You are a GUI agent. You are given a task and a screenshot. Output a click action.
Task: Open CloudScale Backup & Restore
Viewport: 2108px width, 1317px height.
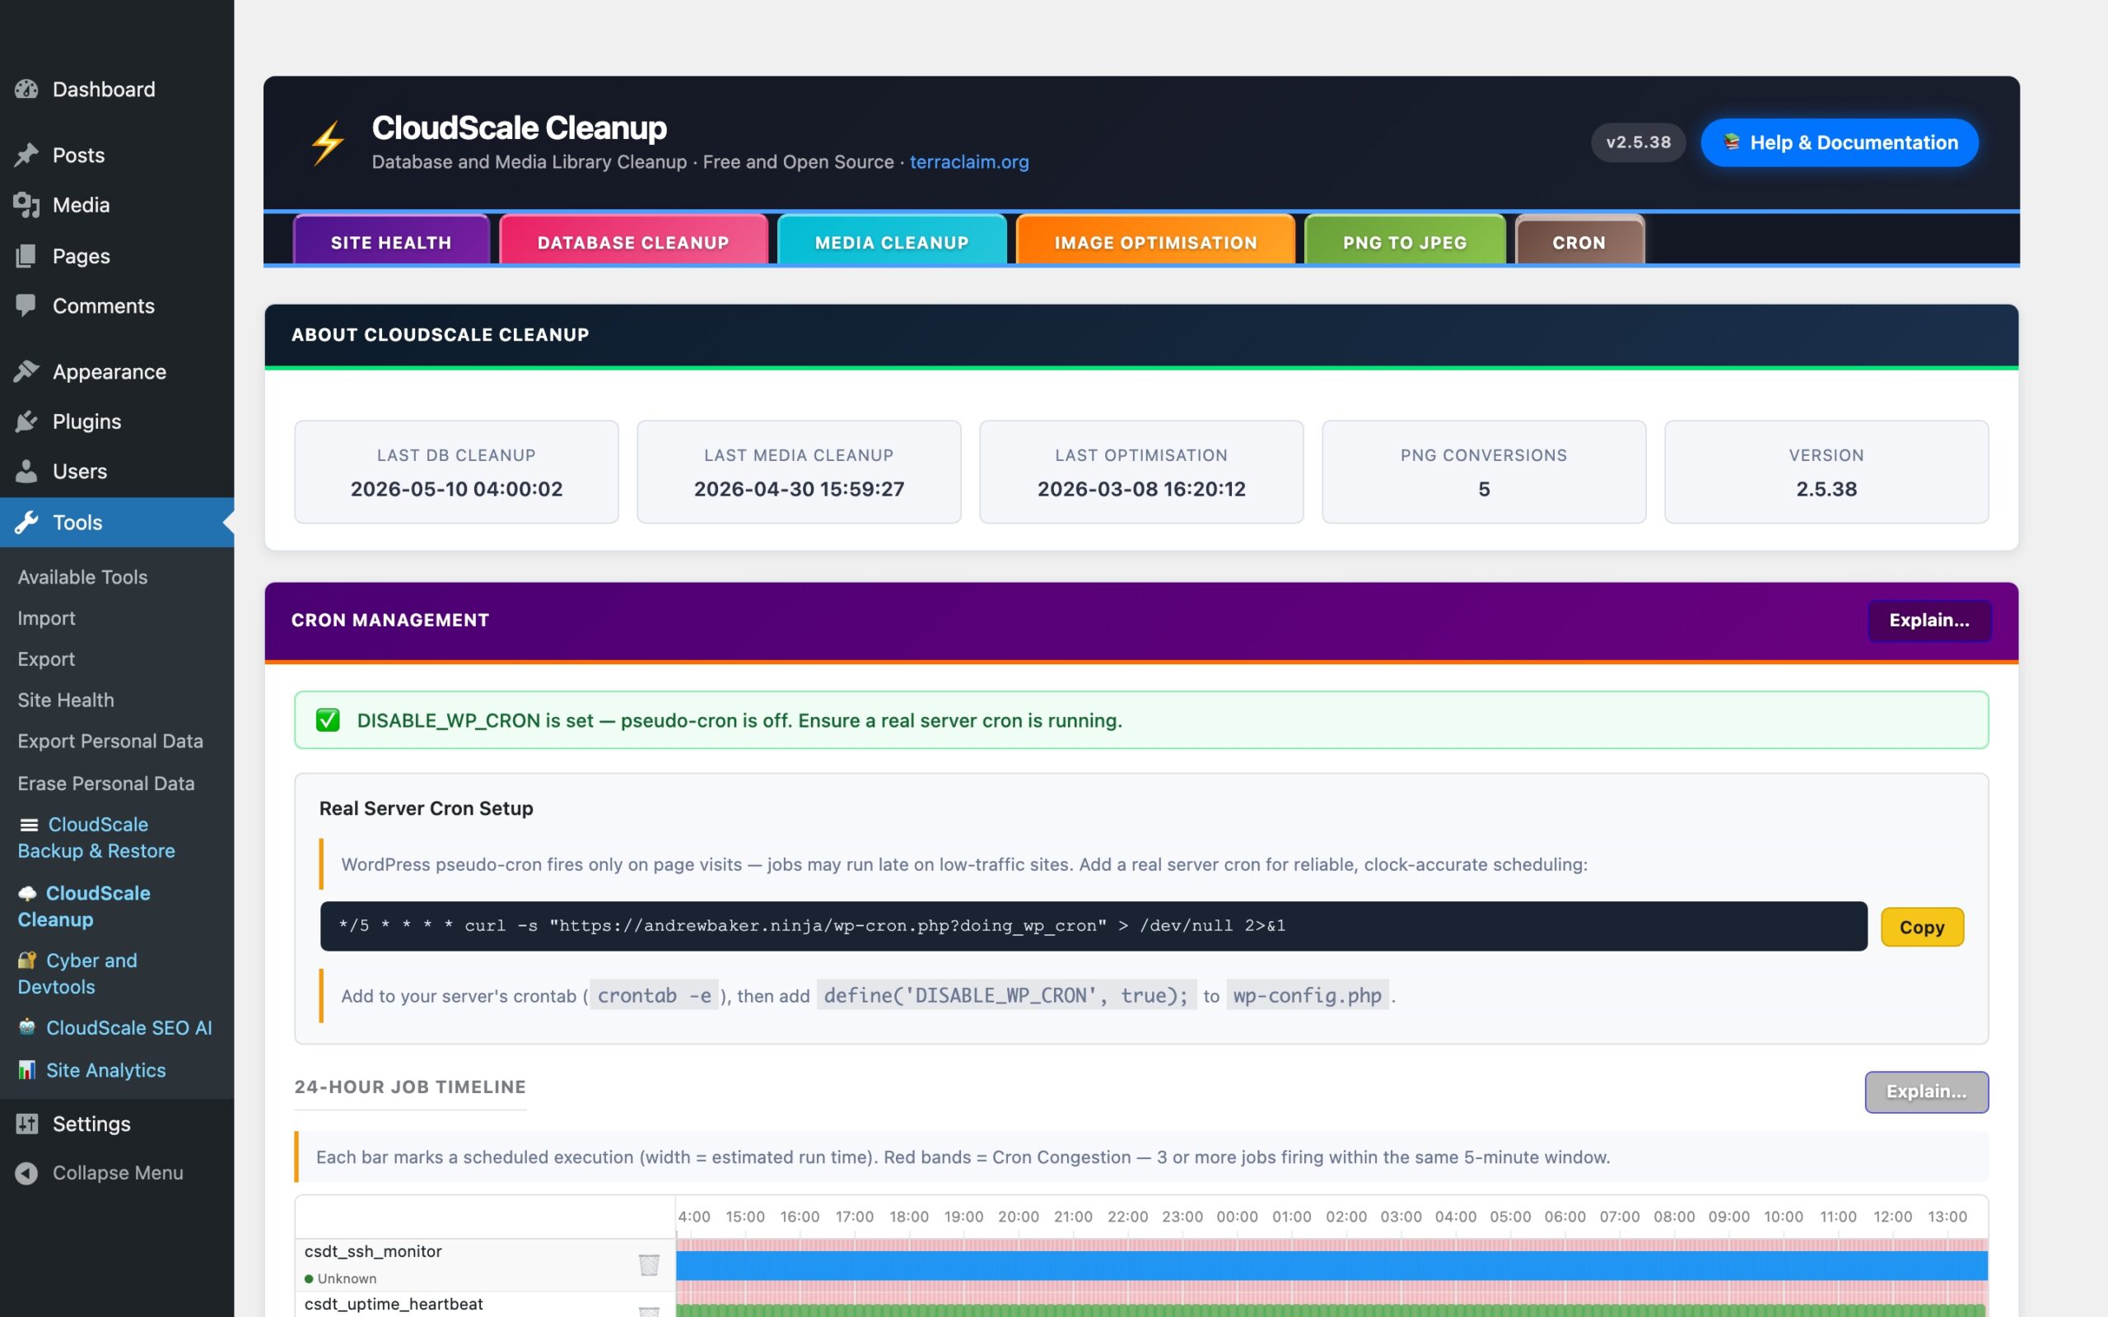pyautogui.click(x=96, y=837)
